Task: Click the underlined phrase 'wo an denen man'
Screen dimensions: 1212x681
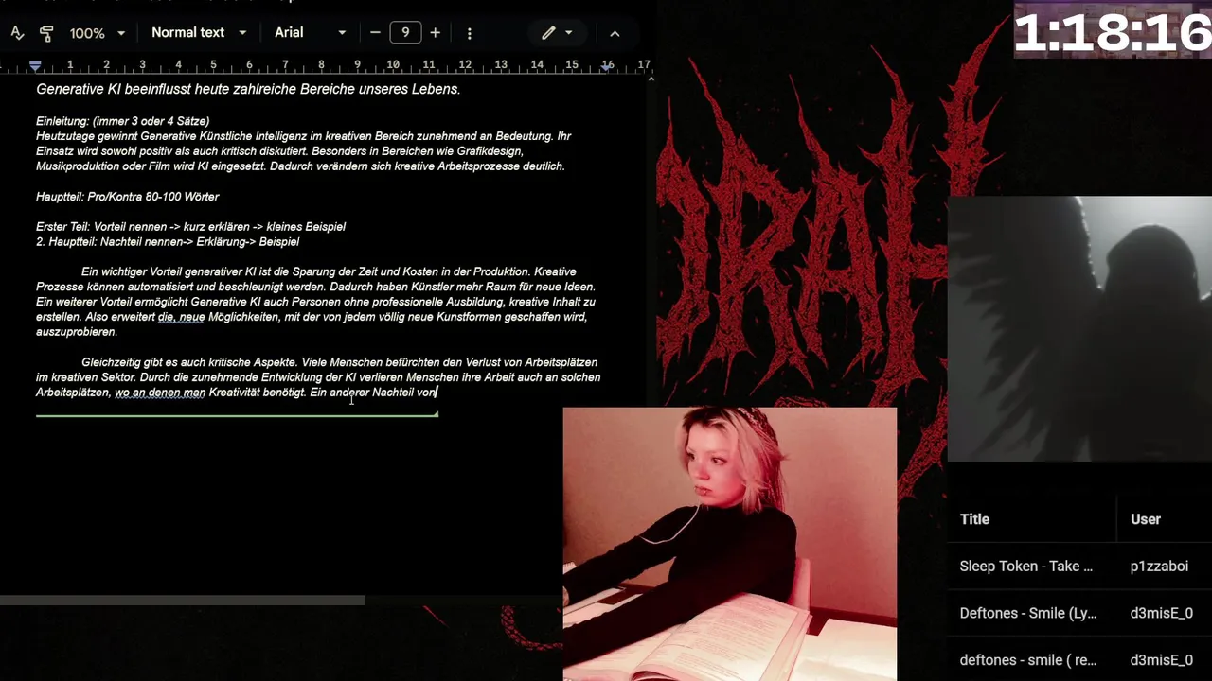Action: pos(160,393)
